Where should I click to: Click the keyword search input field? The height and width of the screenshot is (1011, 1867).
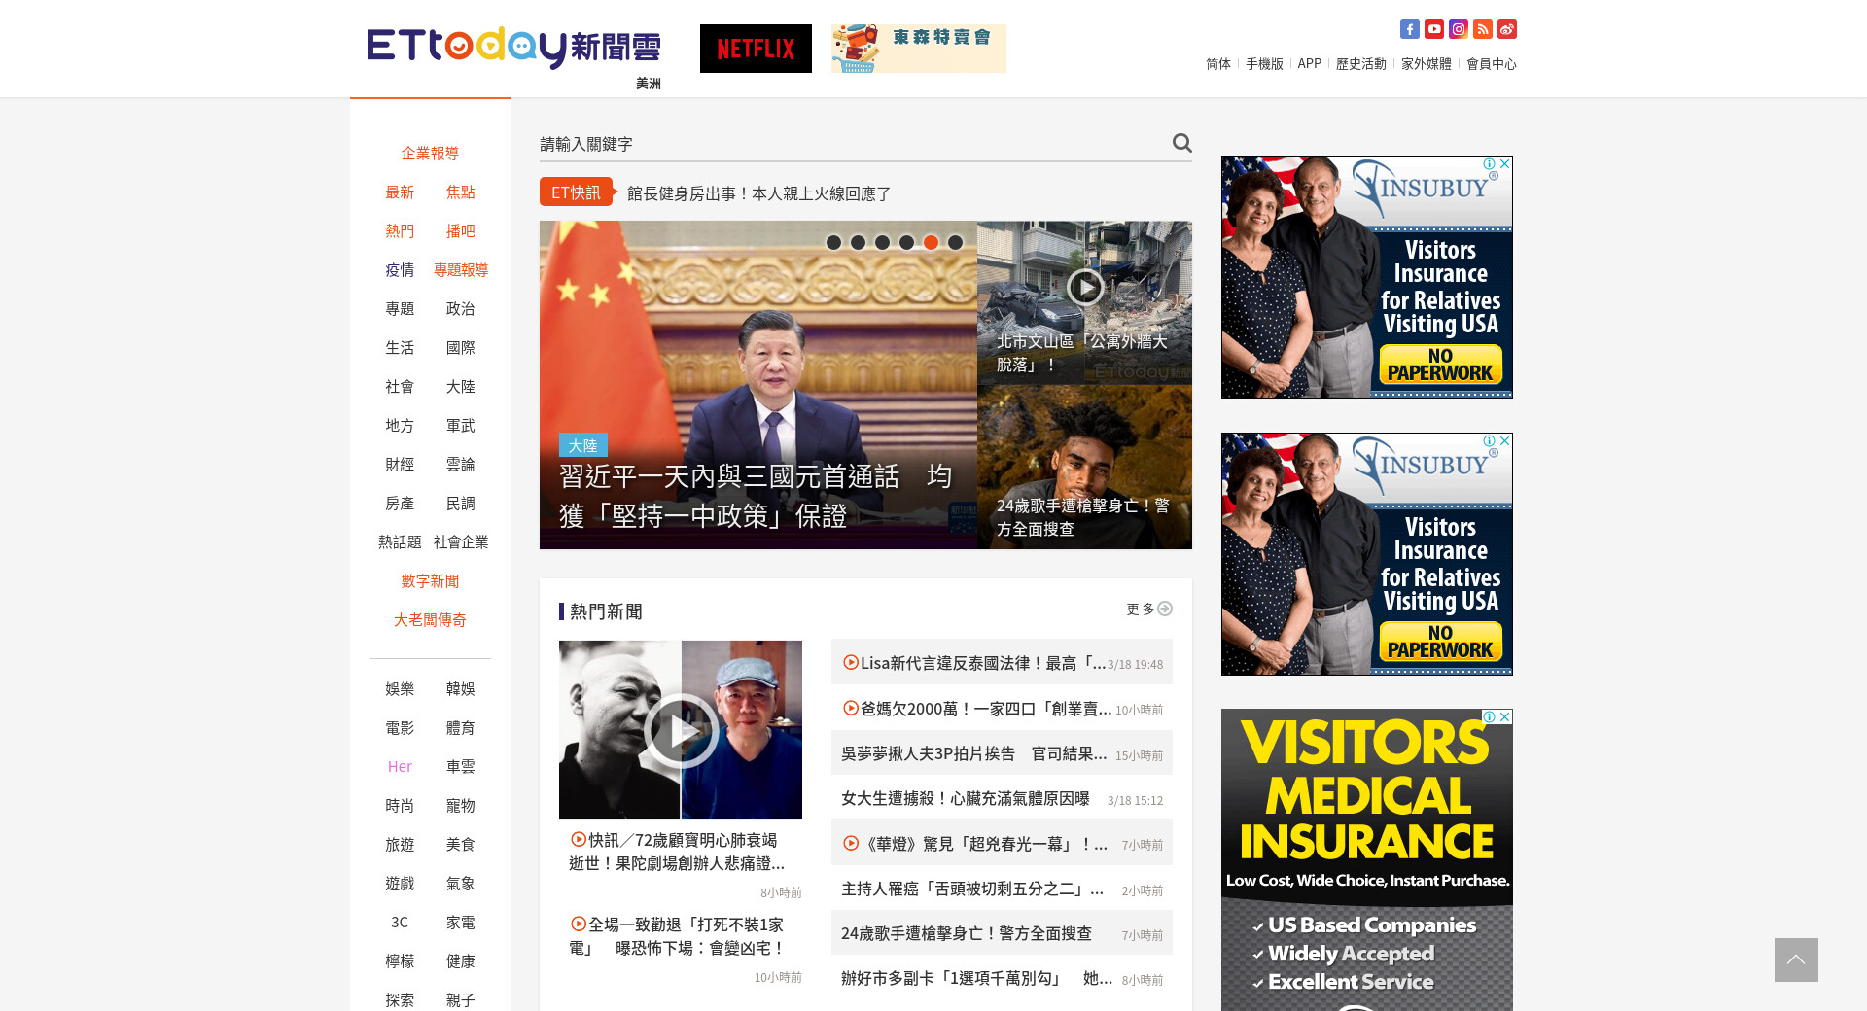click(x=846, y=144)
